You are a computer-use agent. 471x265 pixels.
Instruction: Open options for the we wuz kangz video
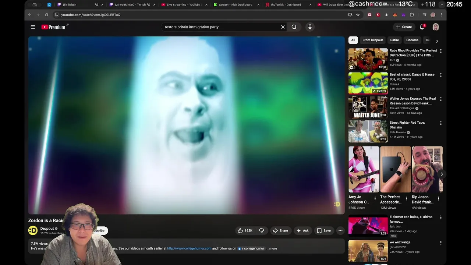tap(440, 243)
